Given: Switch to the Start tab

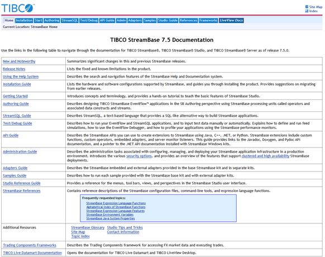Looking at the screenshot, I should coord(39,20).
